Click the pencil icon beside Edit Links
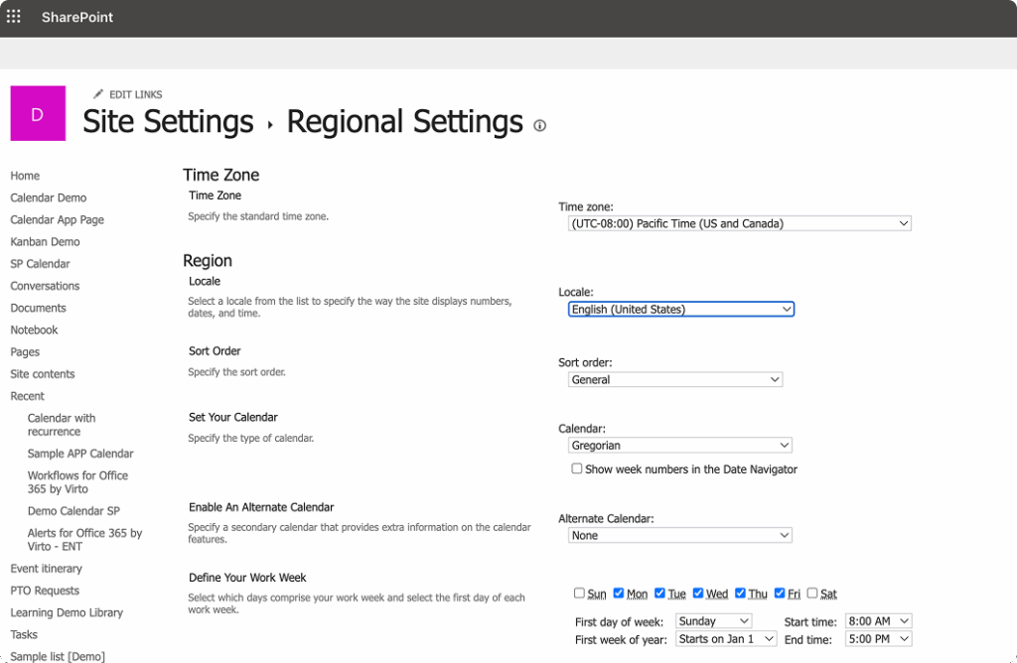 point(97,94)
